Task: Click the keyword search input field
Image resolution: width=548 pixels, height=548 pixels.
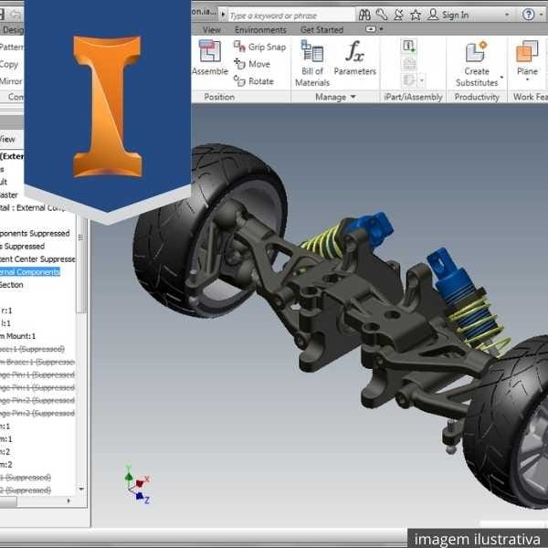Action: [x=292, y=16]
